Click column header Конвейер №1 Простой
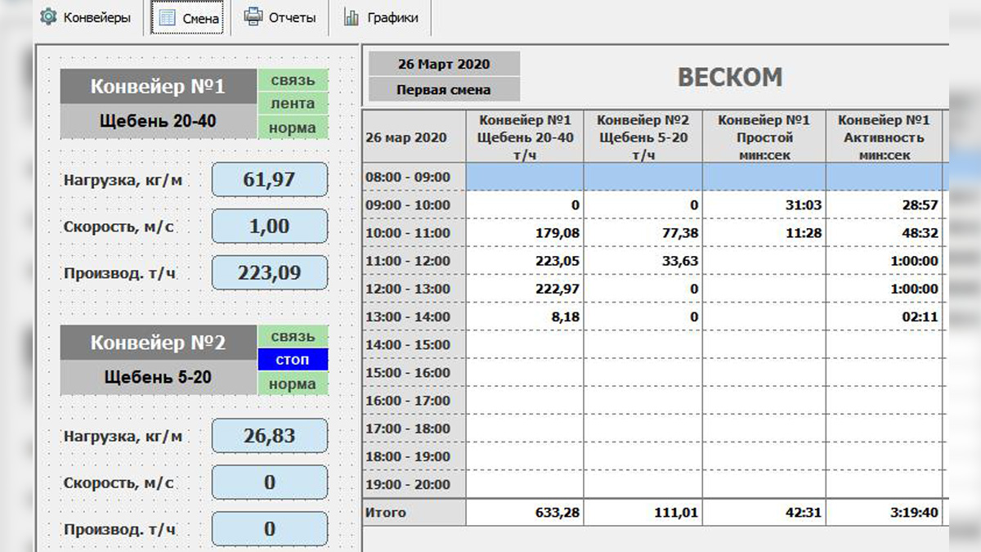Image resolution: width=981 pixels, height=552 pixels. pos(764,137)
